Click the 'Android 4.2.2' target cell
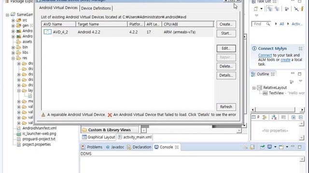309x173 pixels. tap(89, 32)
